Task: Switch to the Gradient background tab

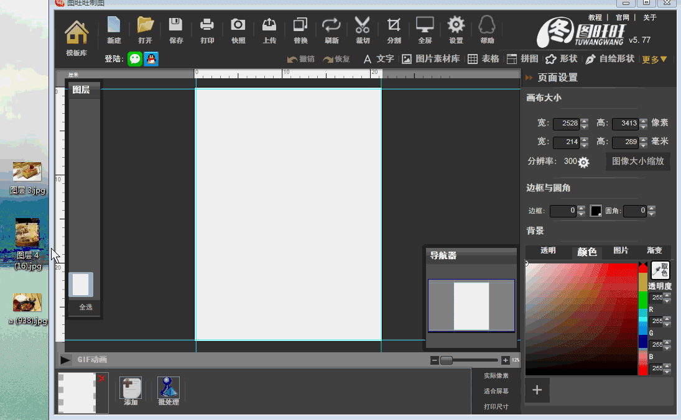Action: 654,251
